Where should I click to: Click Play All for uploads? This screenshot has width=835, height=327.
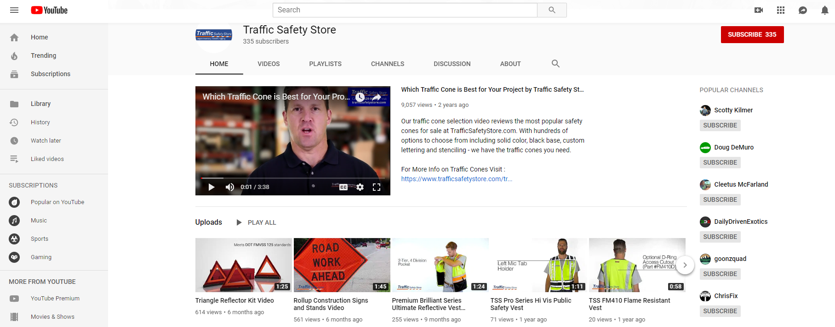click(256, 222)
